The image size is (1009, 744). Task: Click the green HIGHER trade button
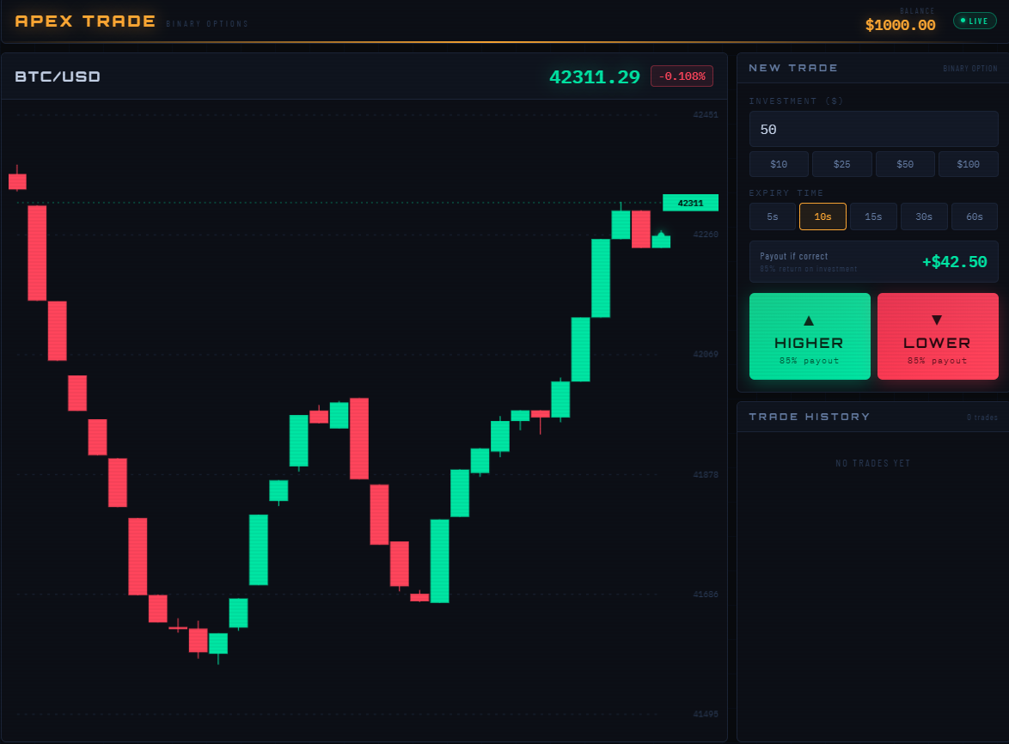[810, 337]
